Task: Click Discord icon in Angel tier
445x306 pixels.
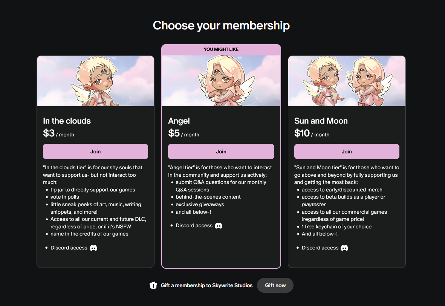Action: coord(219,226)
